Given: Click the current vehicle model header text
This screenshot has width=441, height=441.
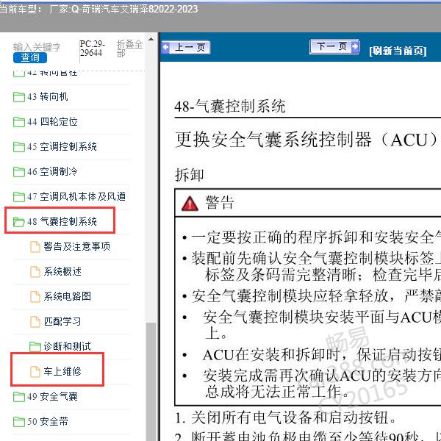Looking at the screenshot, I should pos(98,10).
